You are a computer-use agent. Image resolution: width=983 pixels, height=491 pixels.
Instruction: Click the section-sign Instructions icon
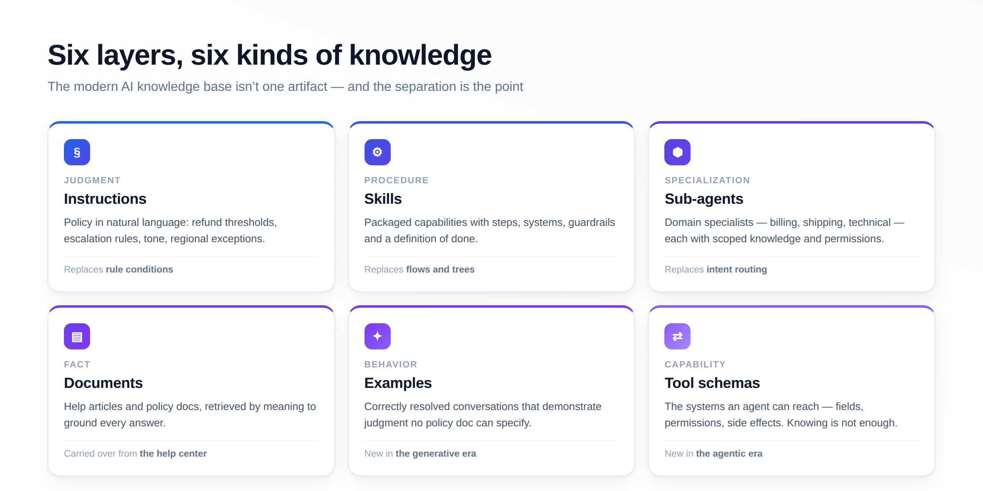click(77, 152)
